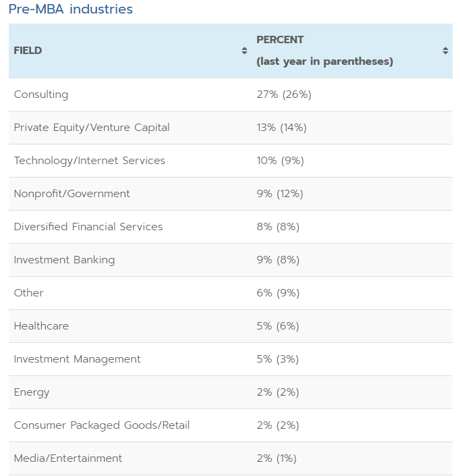This screenshot has width=460, height=476.
Task: Select the Investment Management cell
Action: click(78, 359)
